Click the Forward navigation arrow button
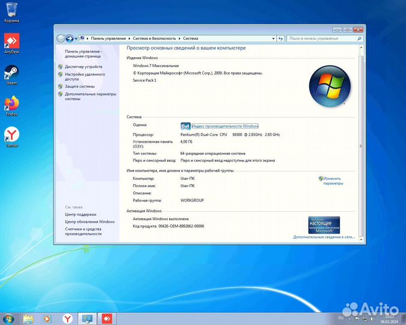Screen dimensions: 406x325 pos(69,39)
